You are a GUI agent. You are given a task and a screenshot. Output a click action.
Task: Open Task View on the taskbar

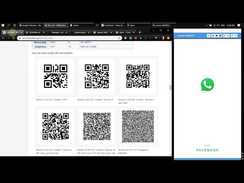[x=14, y=25]
